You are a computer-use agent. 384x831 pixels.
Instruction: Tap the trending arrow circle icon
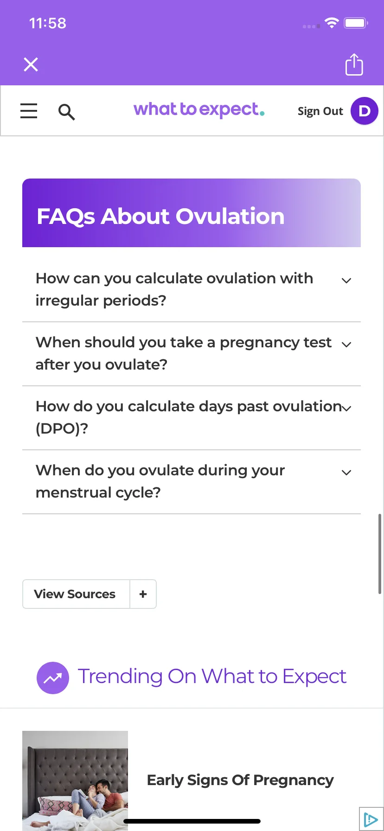[53, 678]
